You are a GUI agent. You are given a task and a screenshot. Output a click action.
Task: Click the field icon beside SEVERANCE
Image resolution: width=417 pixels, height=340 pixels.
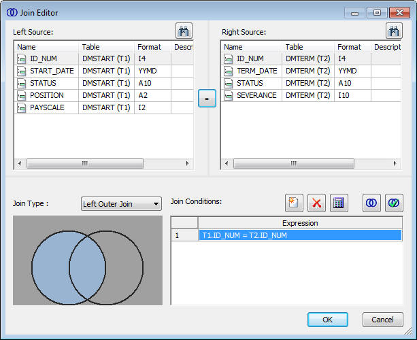click(228, 95)
